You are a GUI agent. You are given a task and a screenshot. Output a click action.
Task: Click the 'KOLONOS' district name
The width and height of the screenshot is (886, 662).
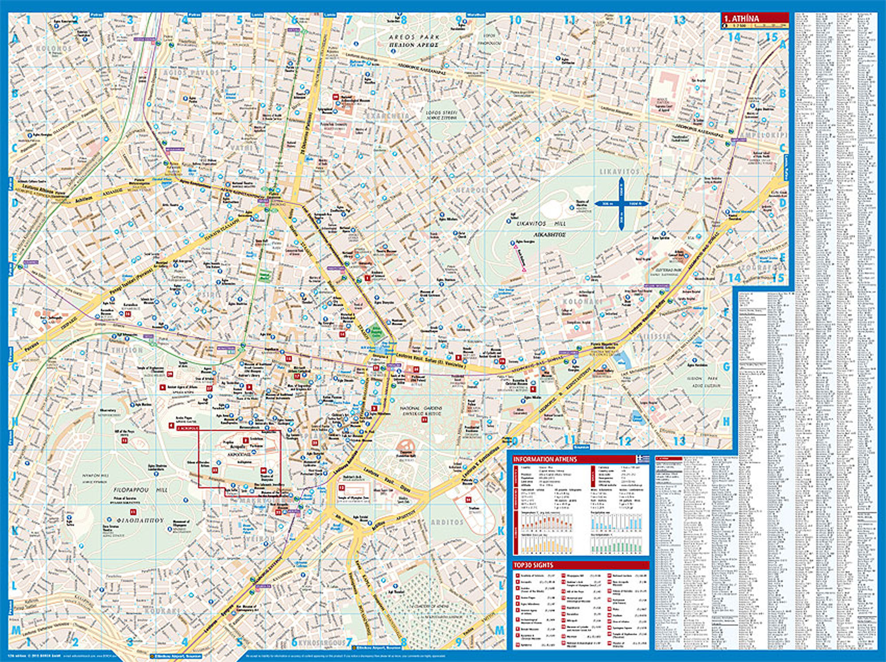54,48
